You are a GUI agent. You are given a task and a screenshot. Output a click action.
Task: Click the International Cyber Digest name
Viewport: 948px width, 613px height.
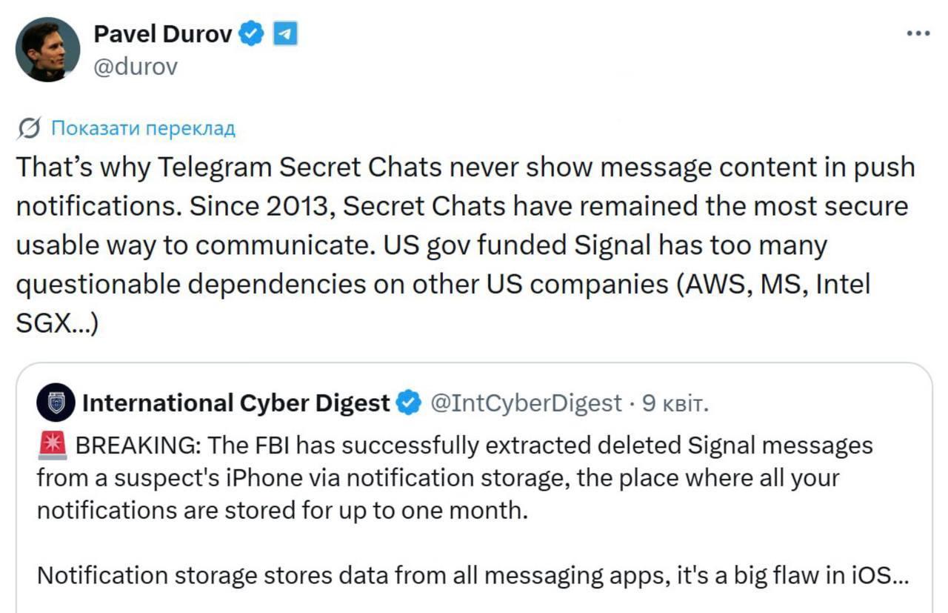236,402
